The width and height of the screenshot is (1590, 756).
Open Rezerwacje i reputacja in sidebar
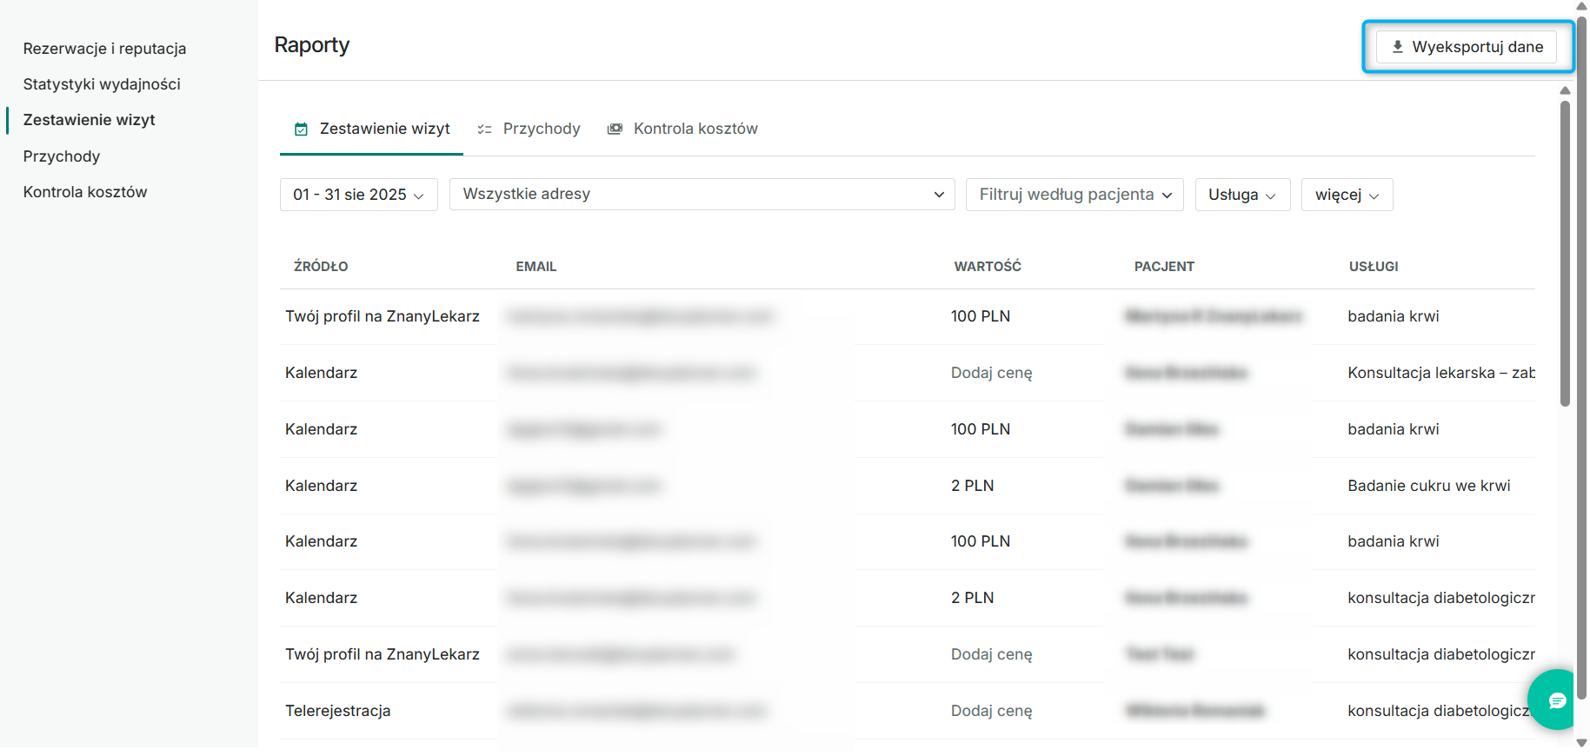pos(104,49)
